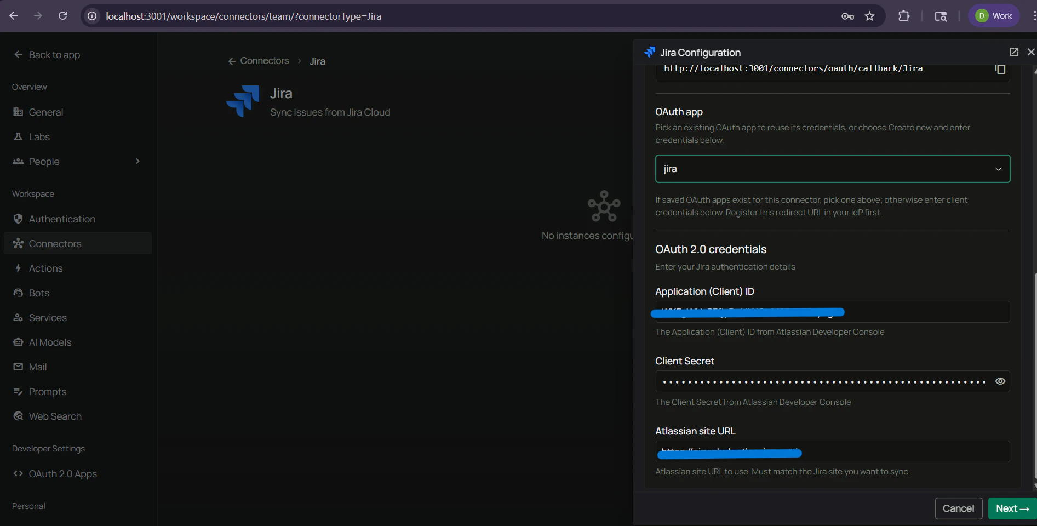
Task: Show the Client Secret with eye icon
Action: coord(1000,381)
